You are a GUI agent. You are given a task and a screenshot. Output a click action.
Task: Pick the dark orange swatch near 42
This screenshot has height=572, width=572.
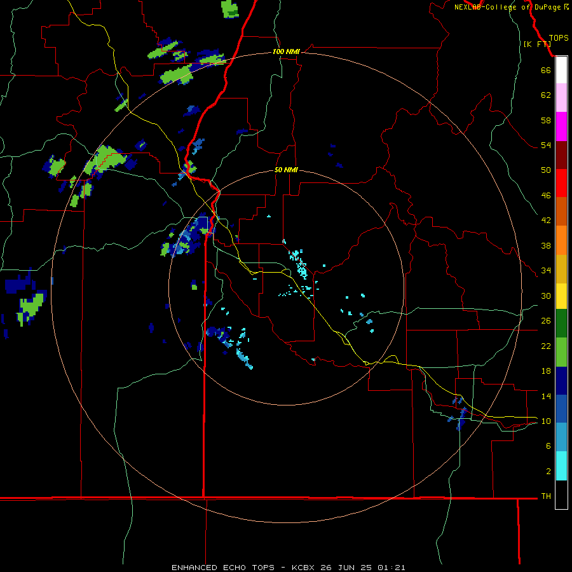(x=561, y=211)
